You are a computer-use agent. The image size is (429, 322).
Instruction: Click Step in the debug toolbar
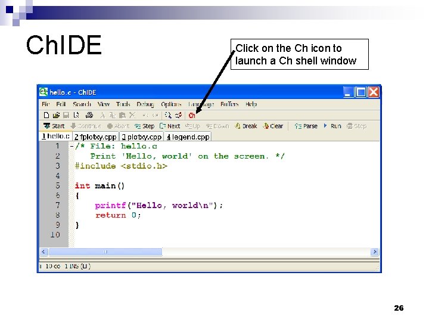coord(144,126)
